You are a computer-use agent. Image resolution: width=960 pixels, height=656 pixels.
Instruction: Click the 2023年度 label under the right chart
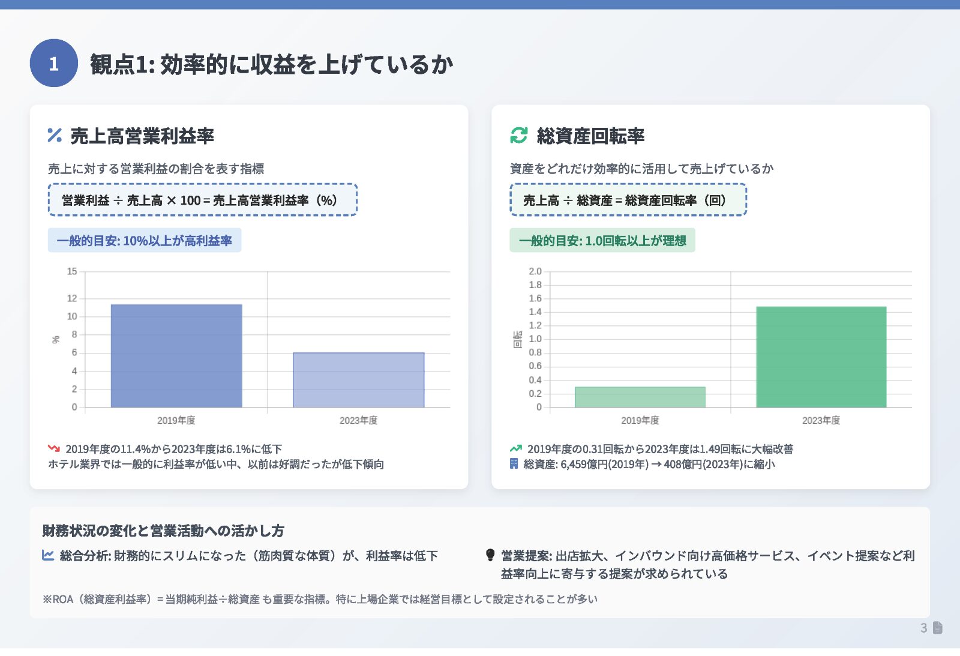pos(821,420)
